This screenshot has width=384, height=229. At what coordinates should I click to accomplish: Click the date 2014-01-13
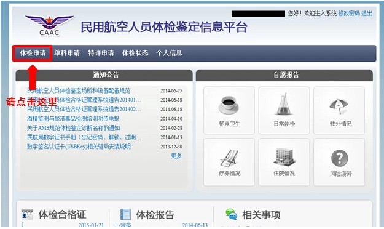tap(171, 137)
